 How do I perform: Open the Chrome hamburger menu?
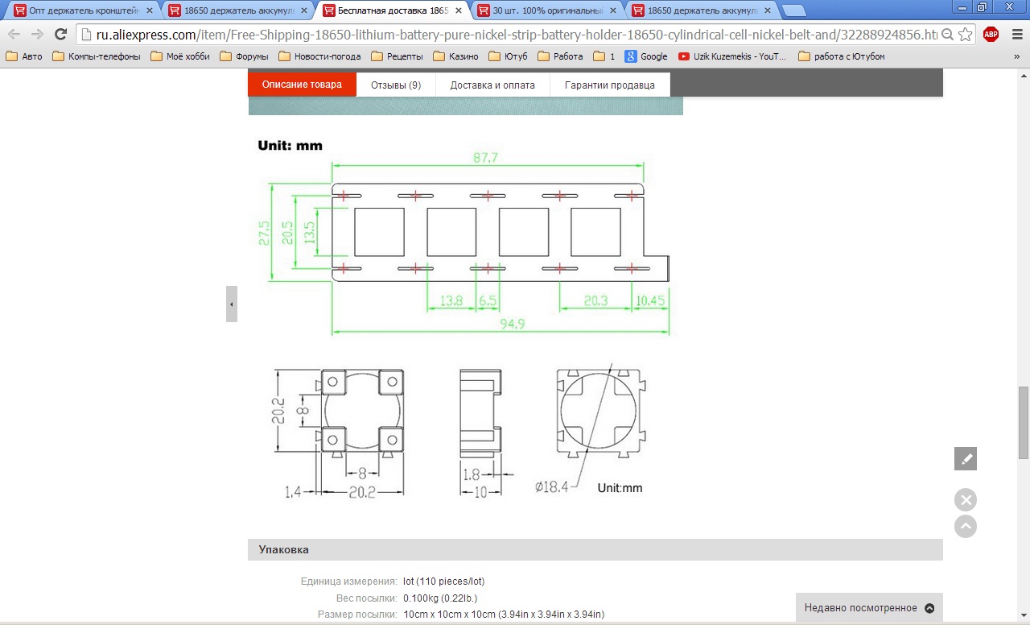pos(1014,34)
